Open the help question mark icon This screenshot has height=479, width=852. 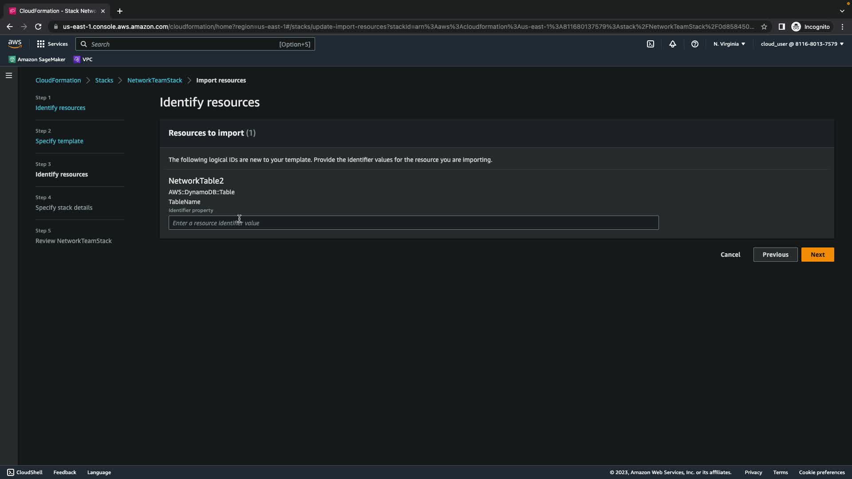coord(694,44)
